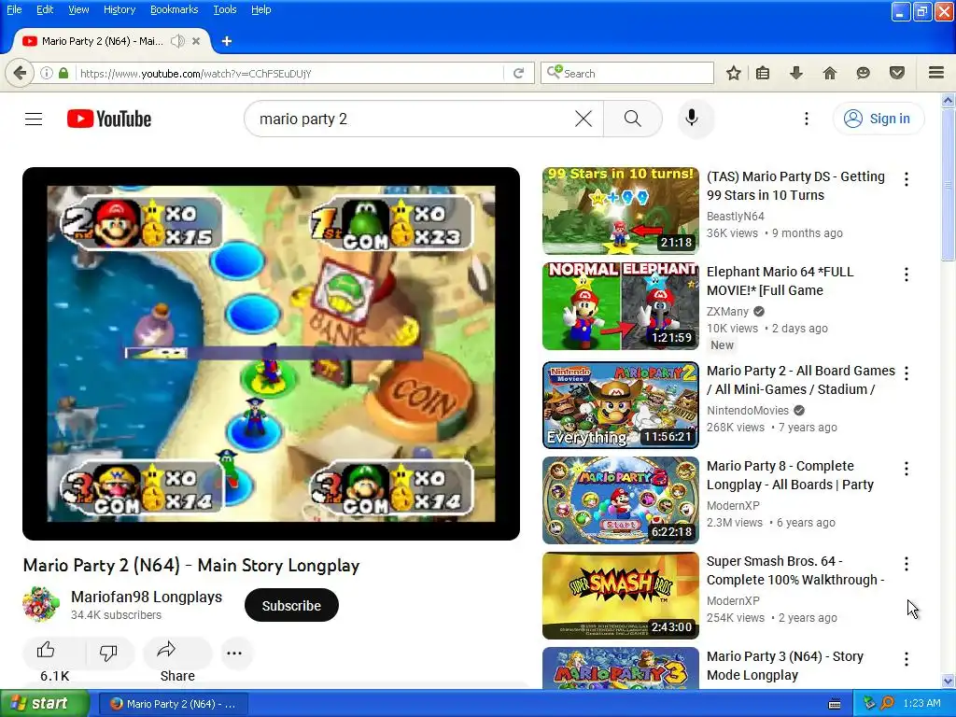Open a new tab with plus button

point(227,41)
